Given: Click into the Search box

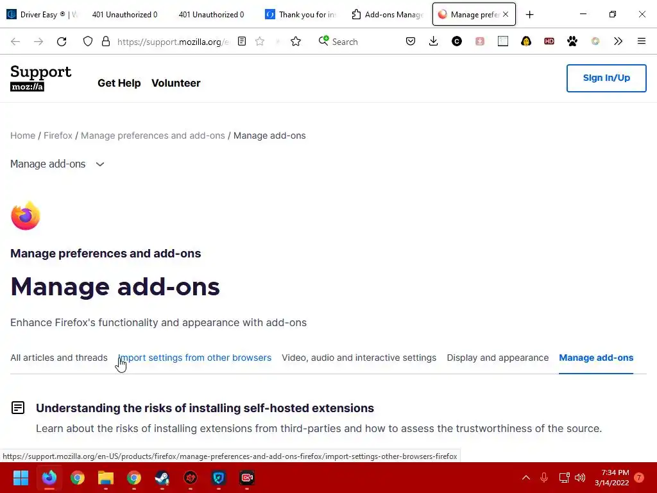Looking at the screenshot, I should (x=345, y=42).
